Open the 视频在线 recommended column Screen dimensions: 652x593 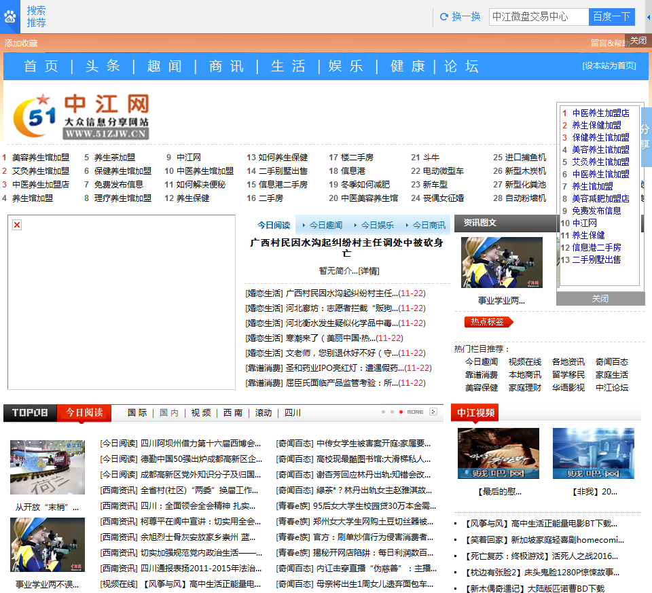click(x=525, y=362)
